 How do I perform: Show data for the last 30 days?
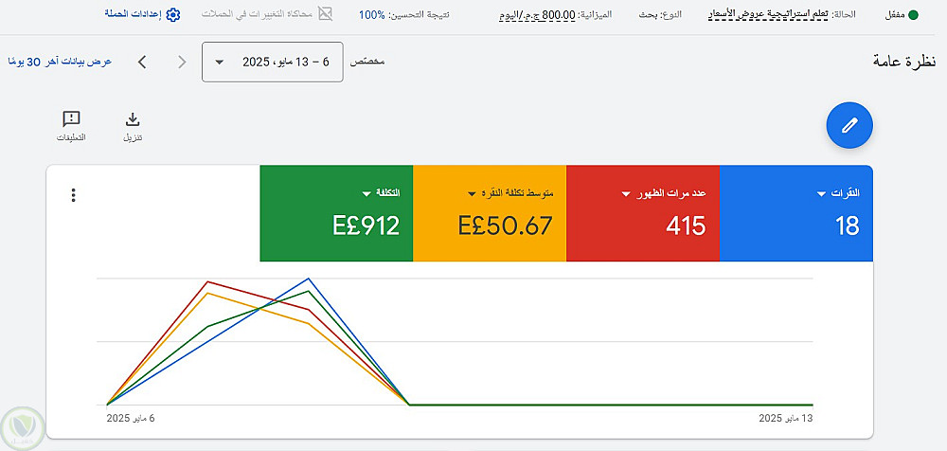60,62
